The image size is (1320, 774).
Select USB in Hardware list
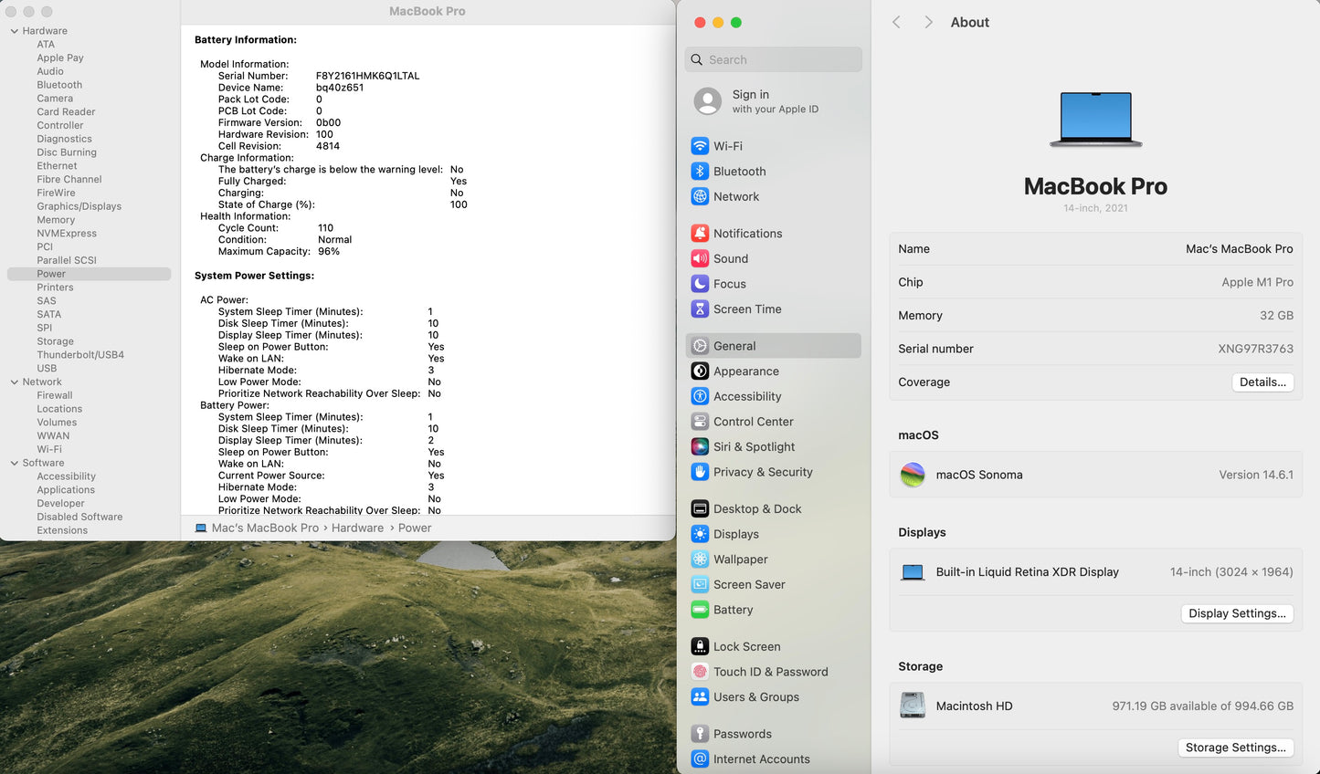(47, 369)
